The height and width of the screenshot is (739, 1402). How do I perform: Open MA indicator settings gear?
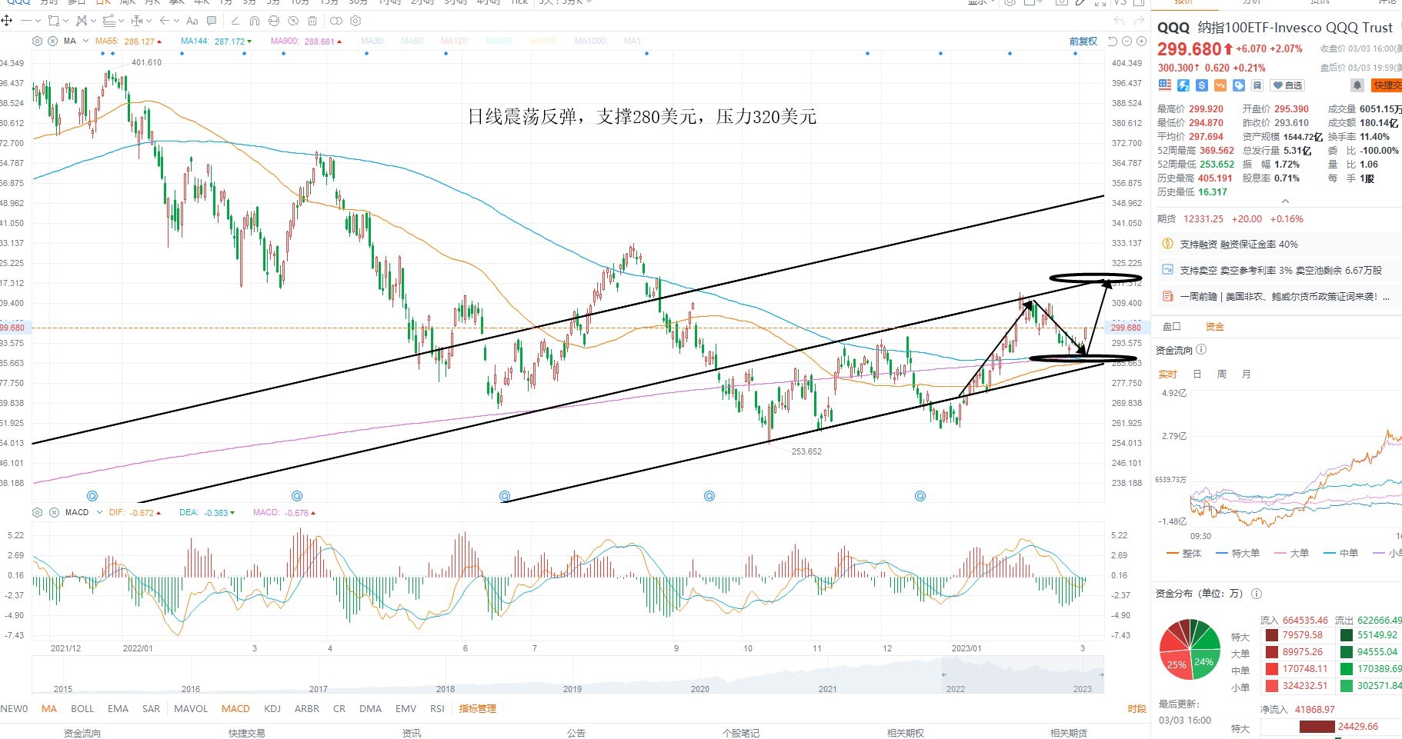click(x=37, y=41)
